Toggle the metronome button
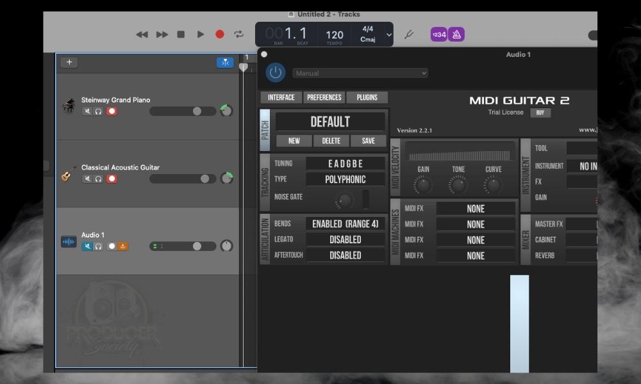The image size is (641, 384). 456,35
